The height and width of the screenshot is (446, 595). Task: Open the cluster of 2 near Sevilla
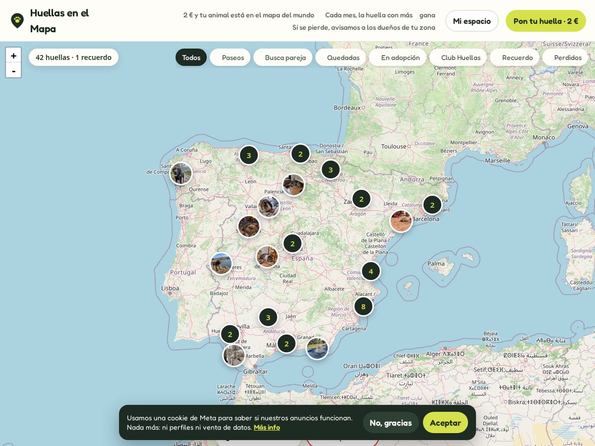(x=230, y=334)
